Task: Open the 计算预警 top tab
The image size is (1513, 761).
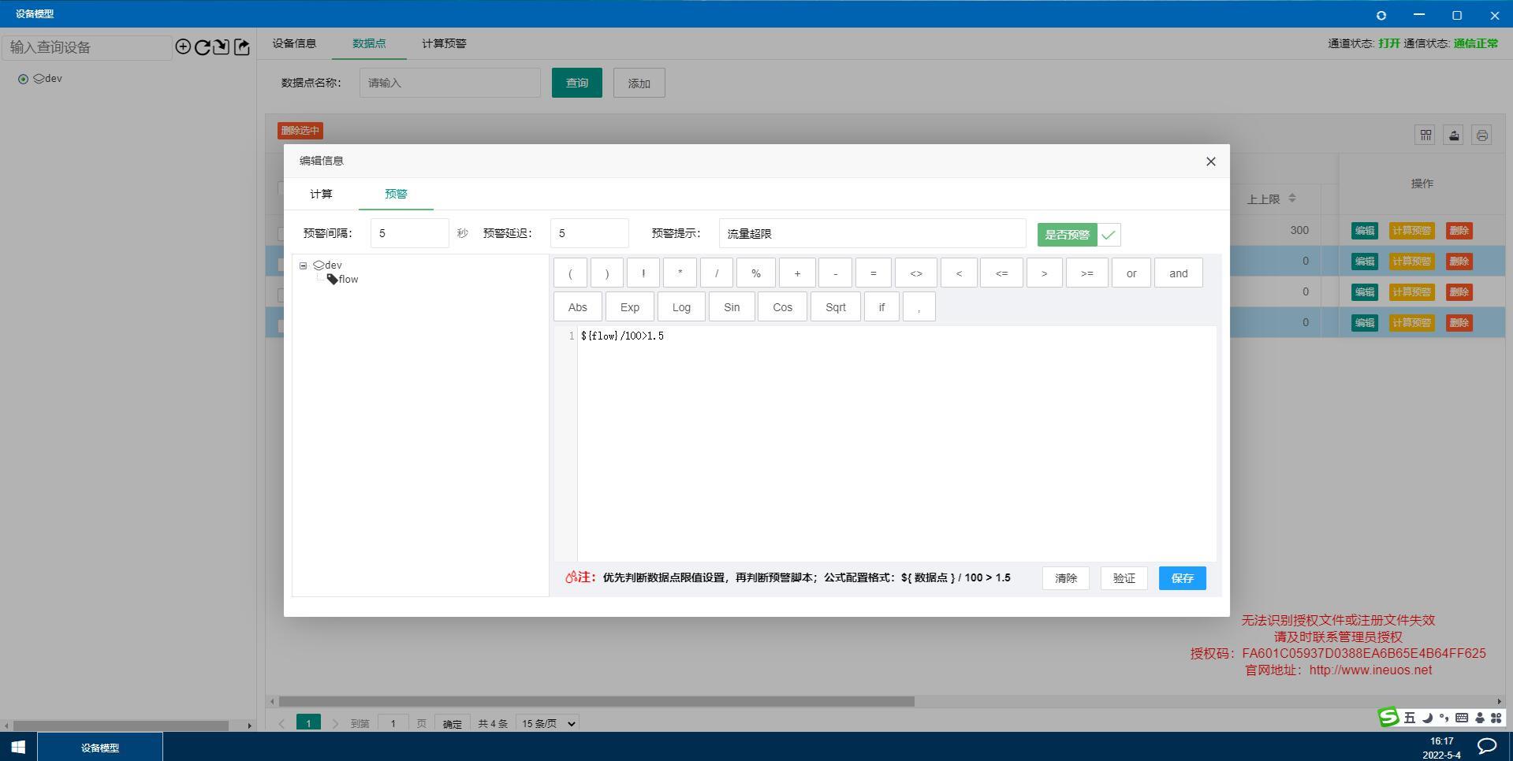Action: point(444,43)
